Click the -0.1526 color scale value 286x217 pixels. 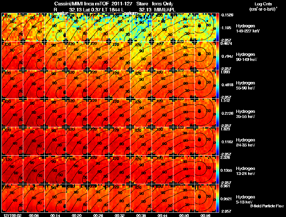coord(227,15)
